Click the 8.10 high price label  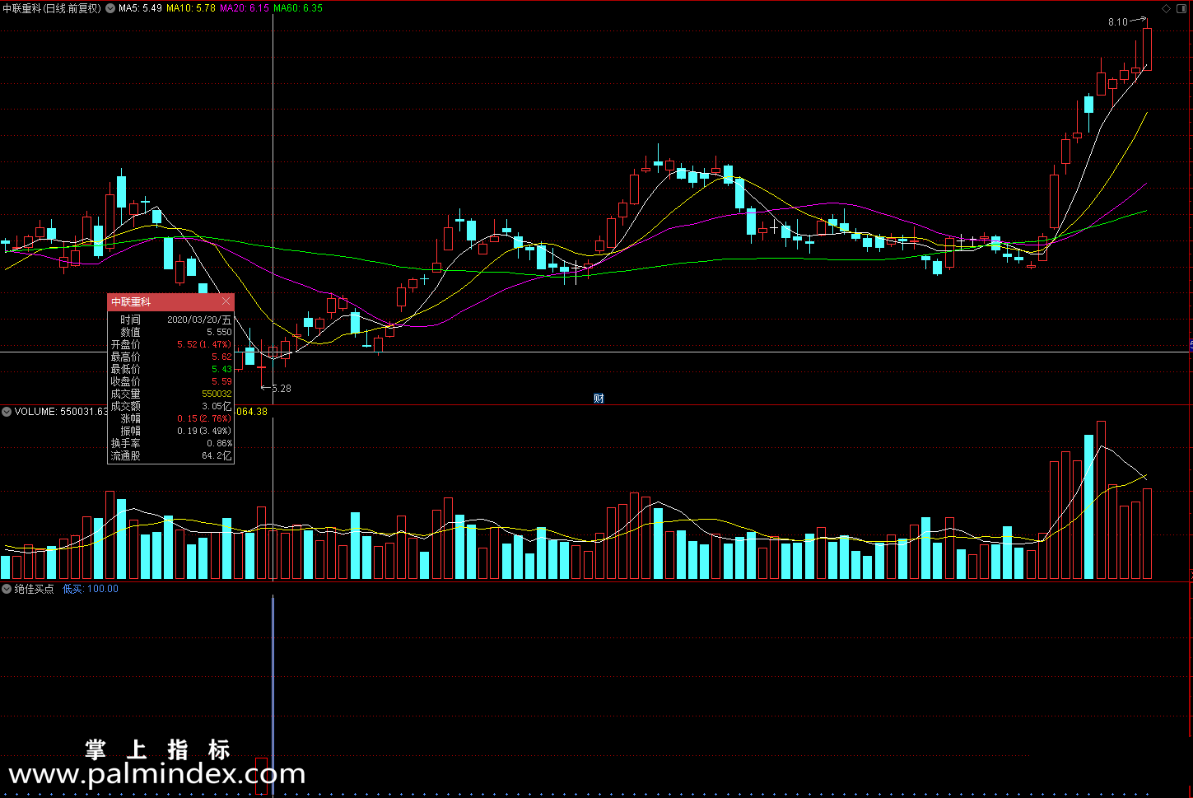tap(1117, 22)
